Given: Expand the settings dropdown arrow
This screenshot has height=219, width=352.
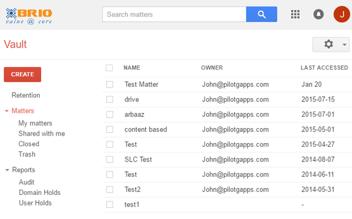Looking at the screenshot, I should click(344, 45).
